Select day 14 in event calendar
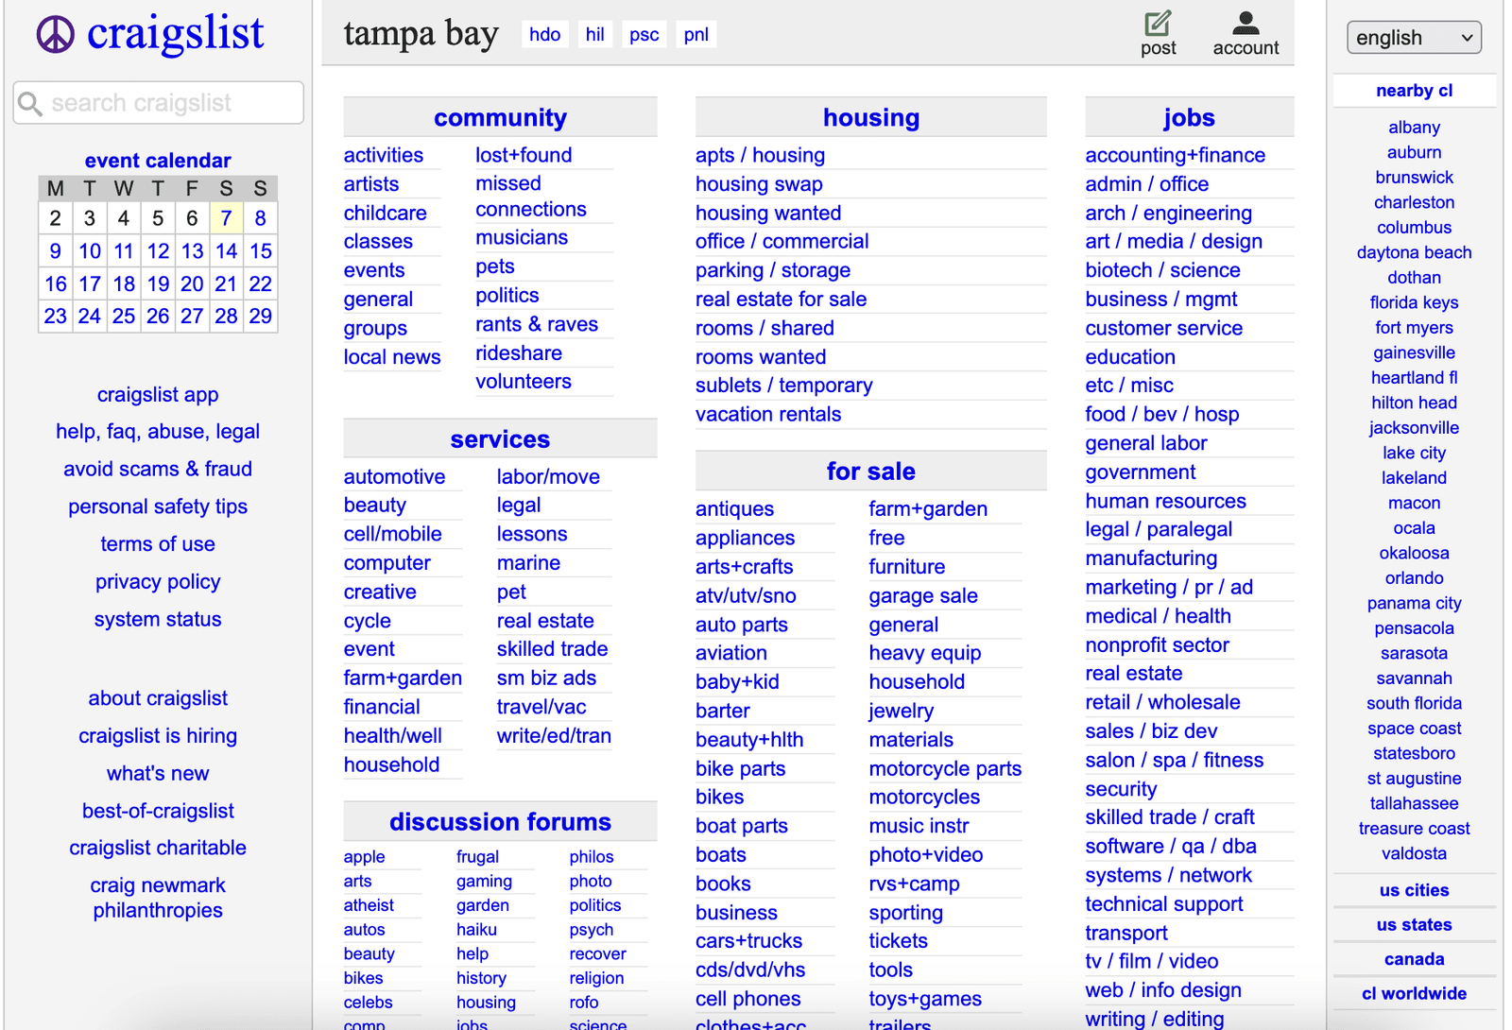The width and height of the screenshot is (1512, 1030). (226, 251)
